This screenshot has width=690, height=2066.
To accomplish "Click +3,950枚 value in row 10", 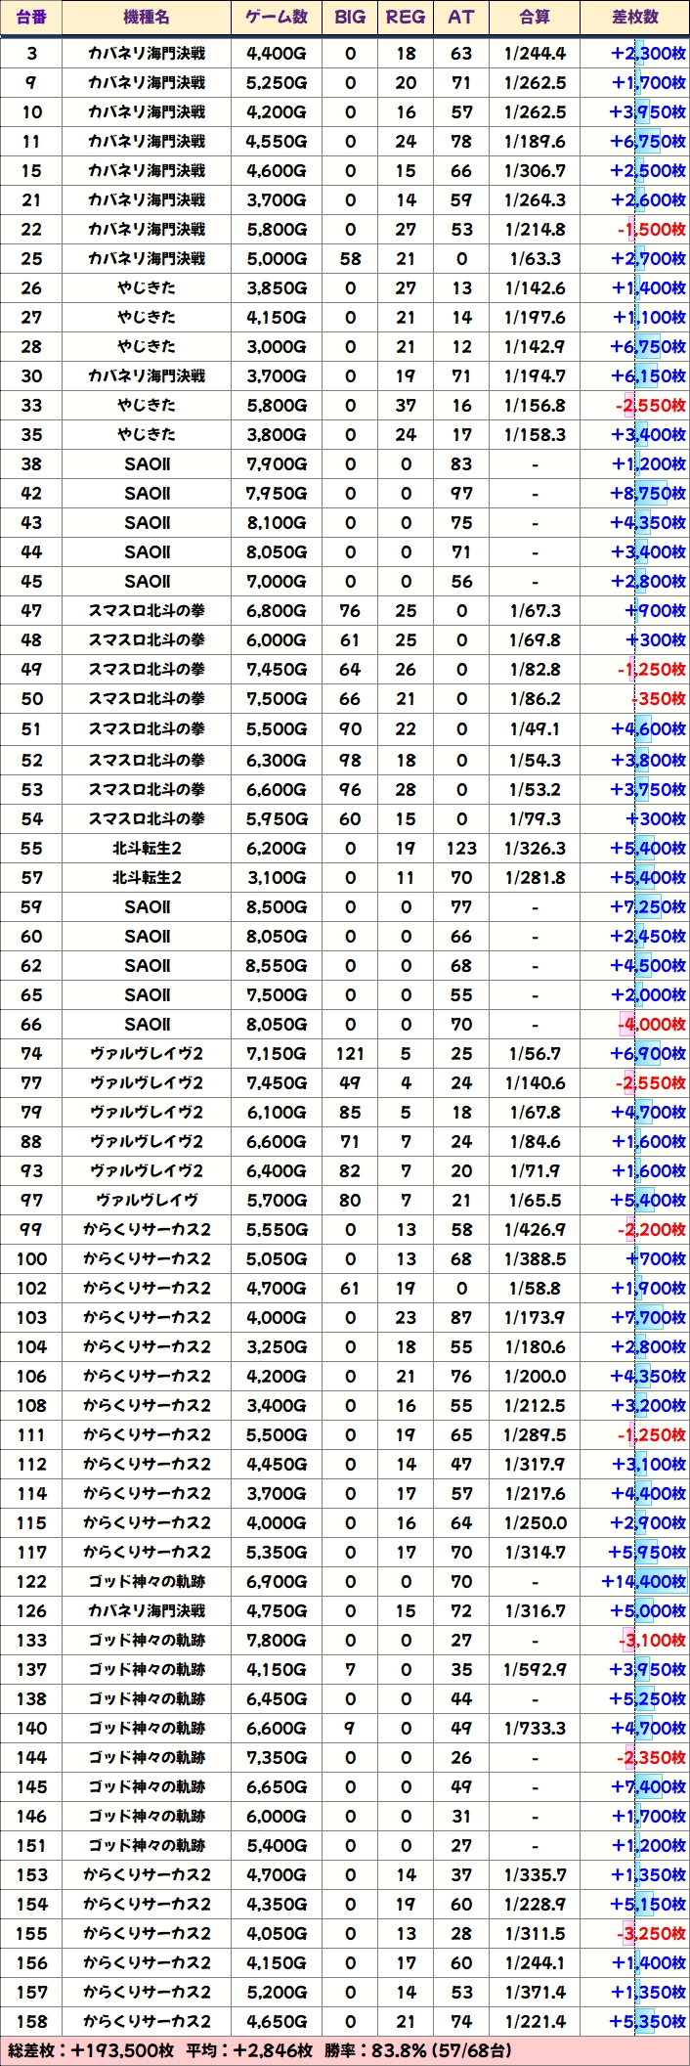I will tap(648, 111).
